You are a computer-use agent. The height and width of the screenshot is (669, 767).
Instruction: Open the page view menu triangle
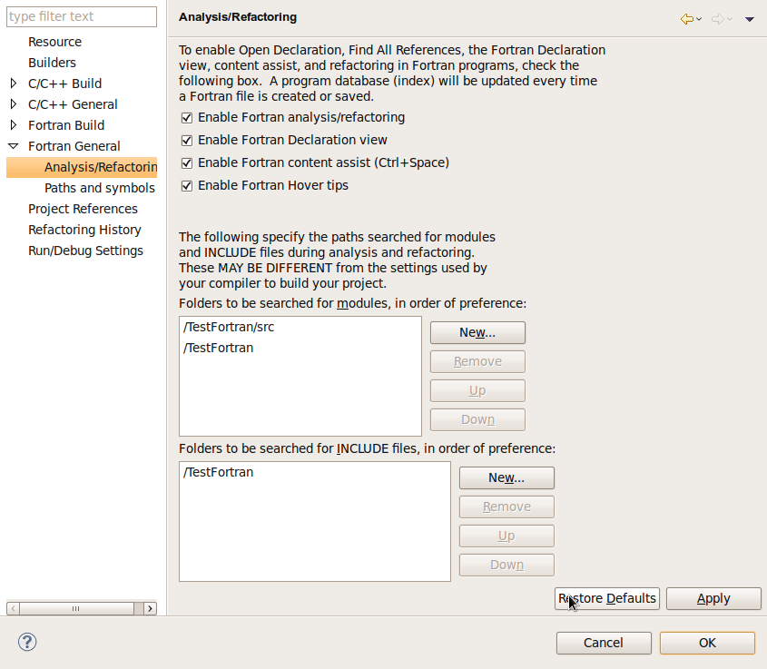[750, 19]
